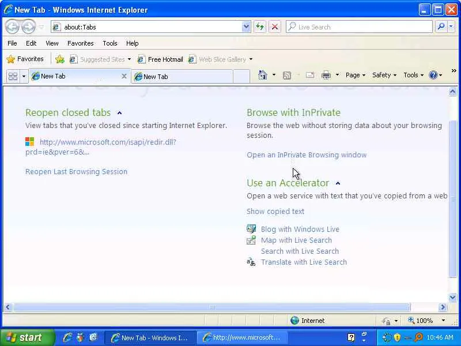Image resolution: width=461 pixels, height=346 pixels.
Task: Click the toolbar chevron for more commands
Action: [x=454, y=71]
